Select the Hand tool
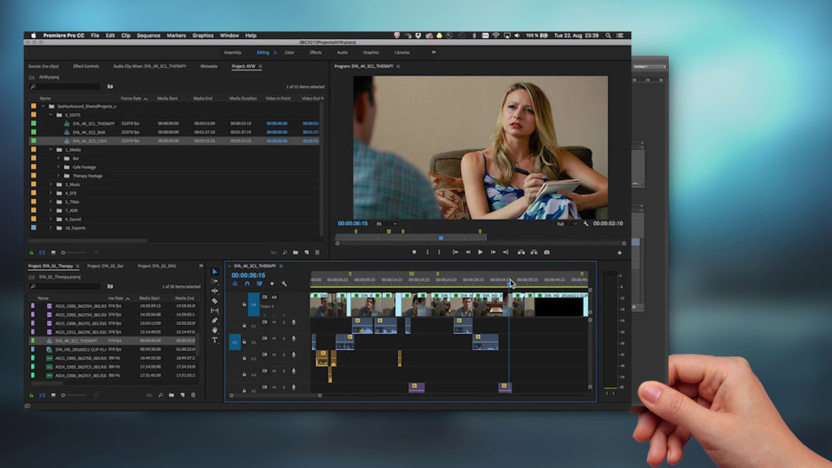This screenshot has width=832, height=468. point(214,330)
